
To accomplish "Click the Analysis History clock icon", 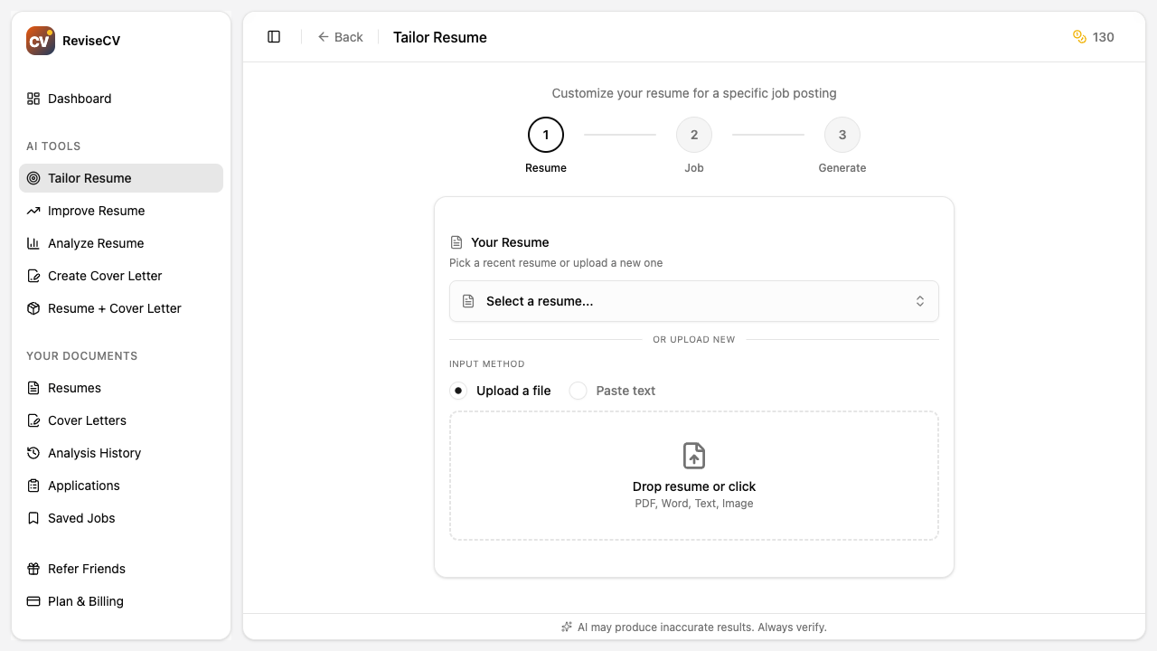I will point(33,453).
